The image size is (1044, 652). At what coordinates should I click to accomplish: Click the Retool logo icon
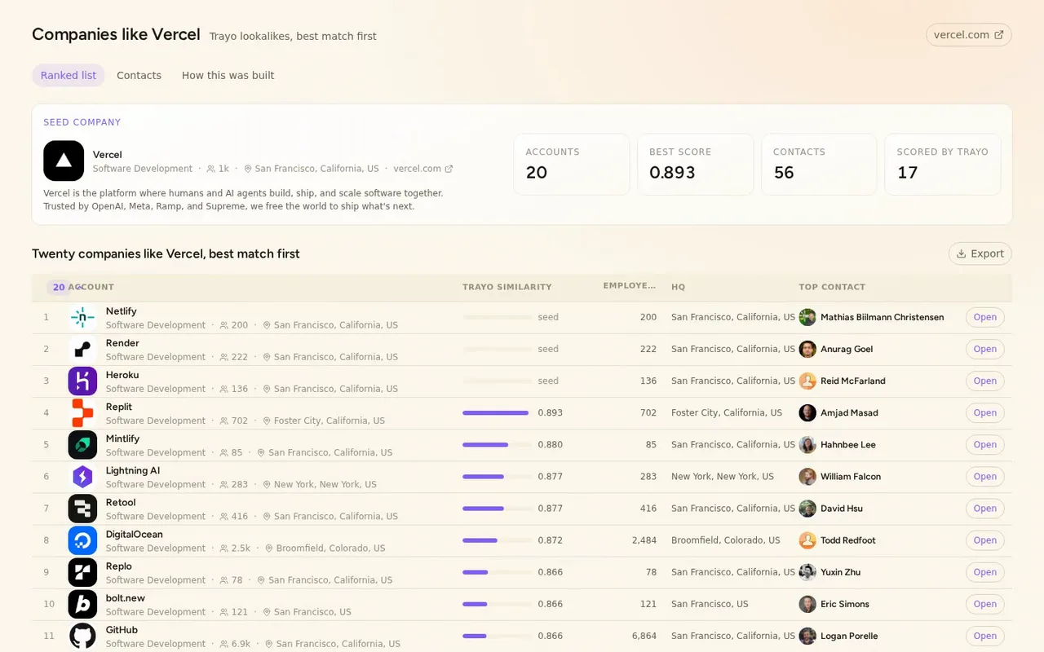click(x=82, y=509)
